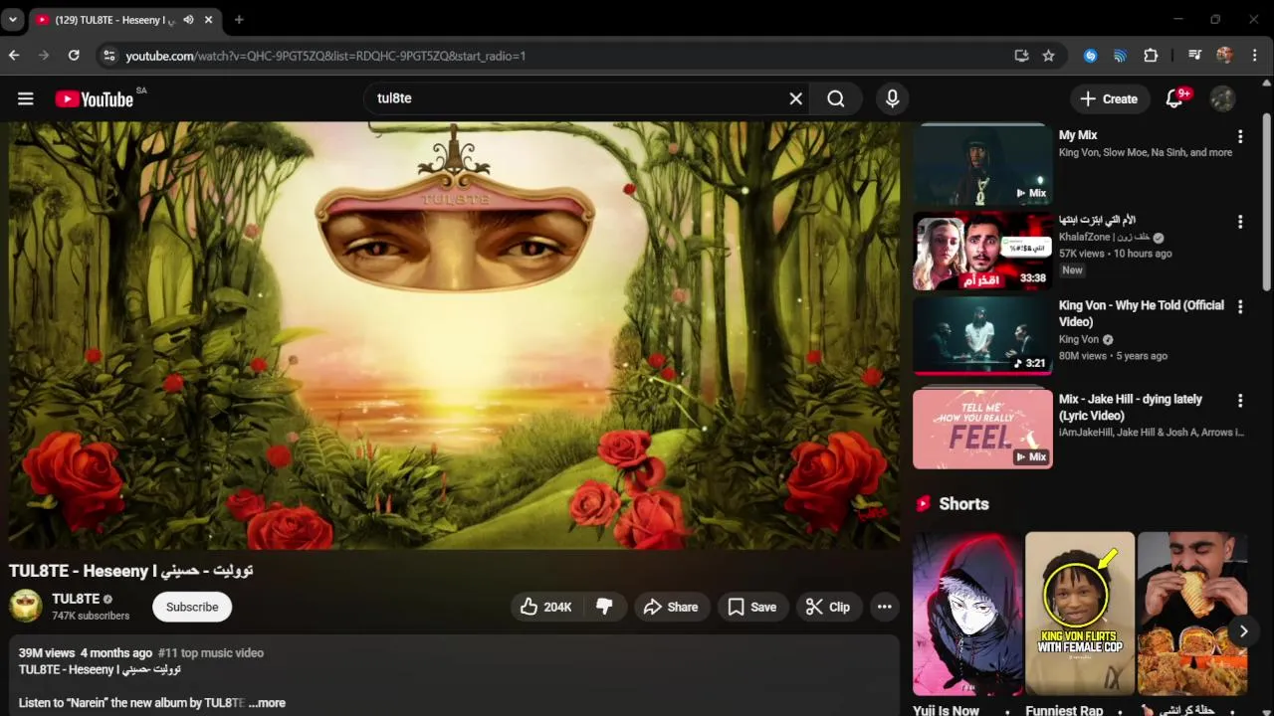Open a new browser tab

pos(239,20)
